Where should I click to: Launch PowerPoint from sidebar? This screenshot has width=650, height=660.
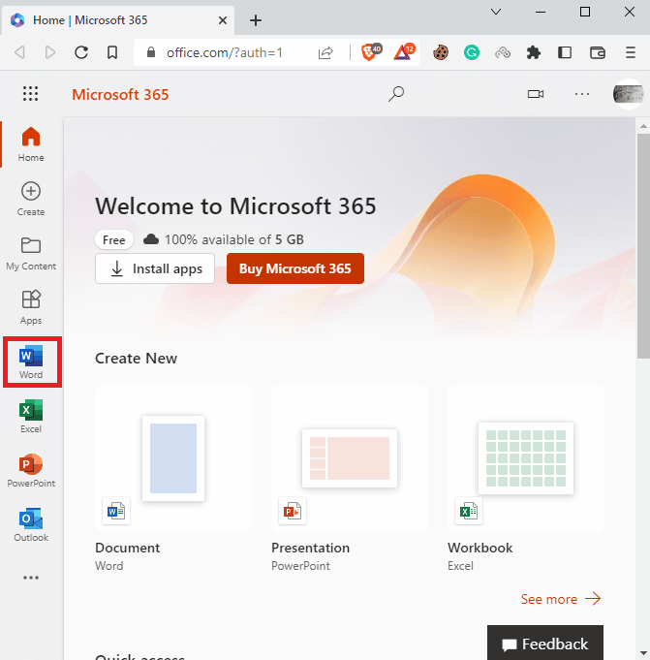click(31, 471)
